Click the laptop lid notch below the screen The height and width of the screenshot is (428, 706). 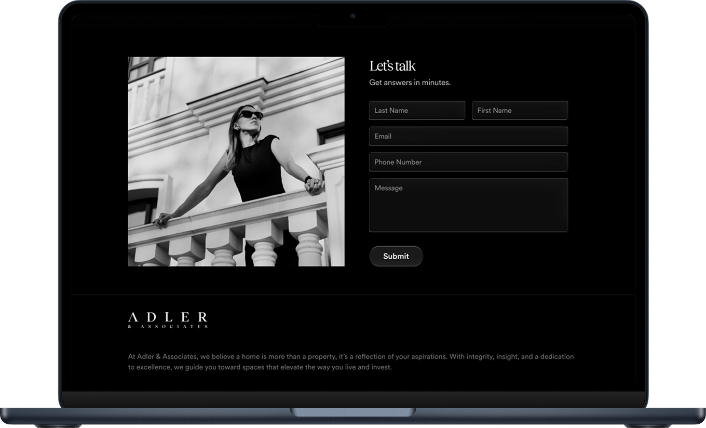[x=352, y=412]
